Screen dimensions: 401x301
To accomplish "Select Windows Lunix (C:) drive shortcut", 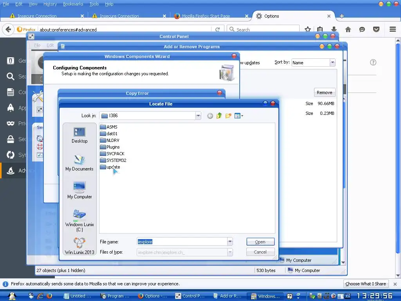I will 79,221.
